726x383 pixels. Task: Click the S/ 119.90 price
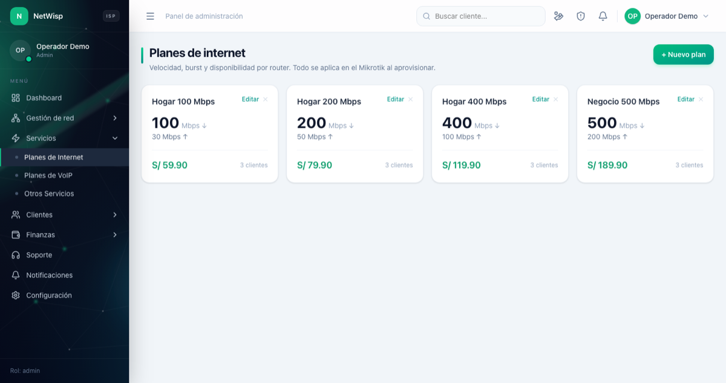[462, 165]
